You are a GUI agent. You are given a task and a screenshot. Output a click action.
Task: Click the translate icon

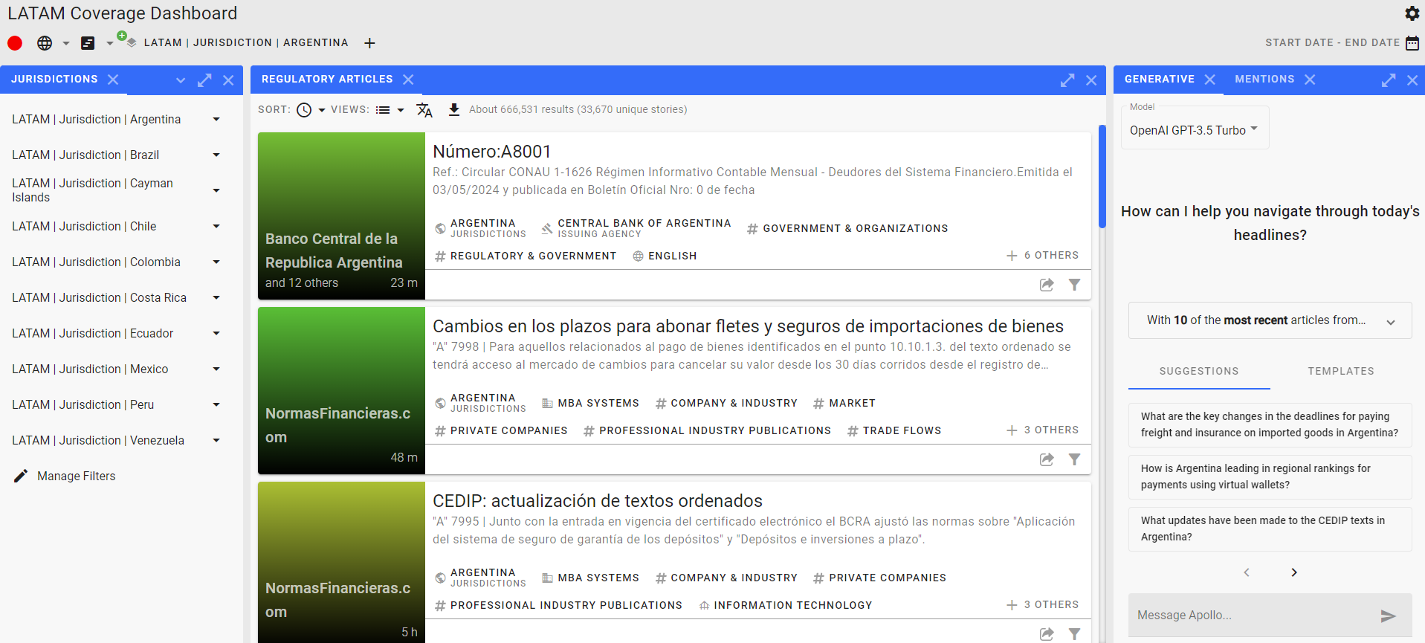(424, 110)
